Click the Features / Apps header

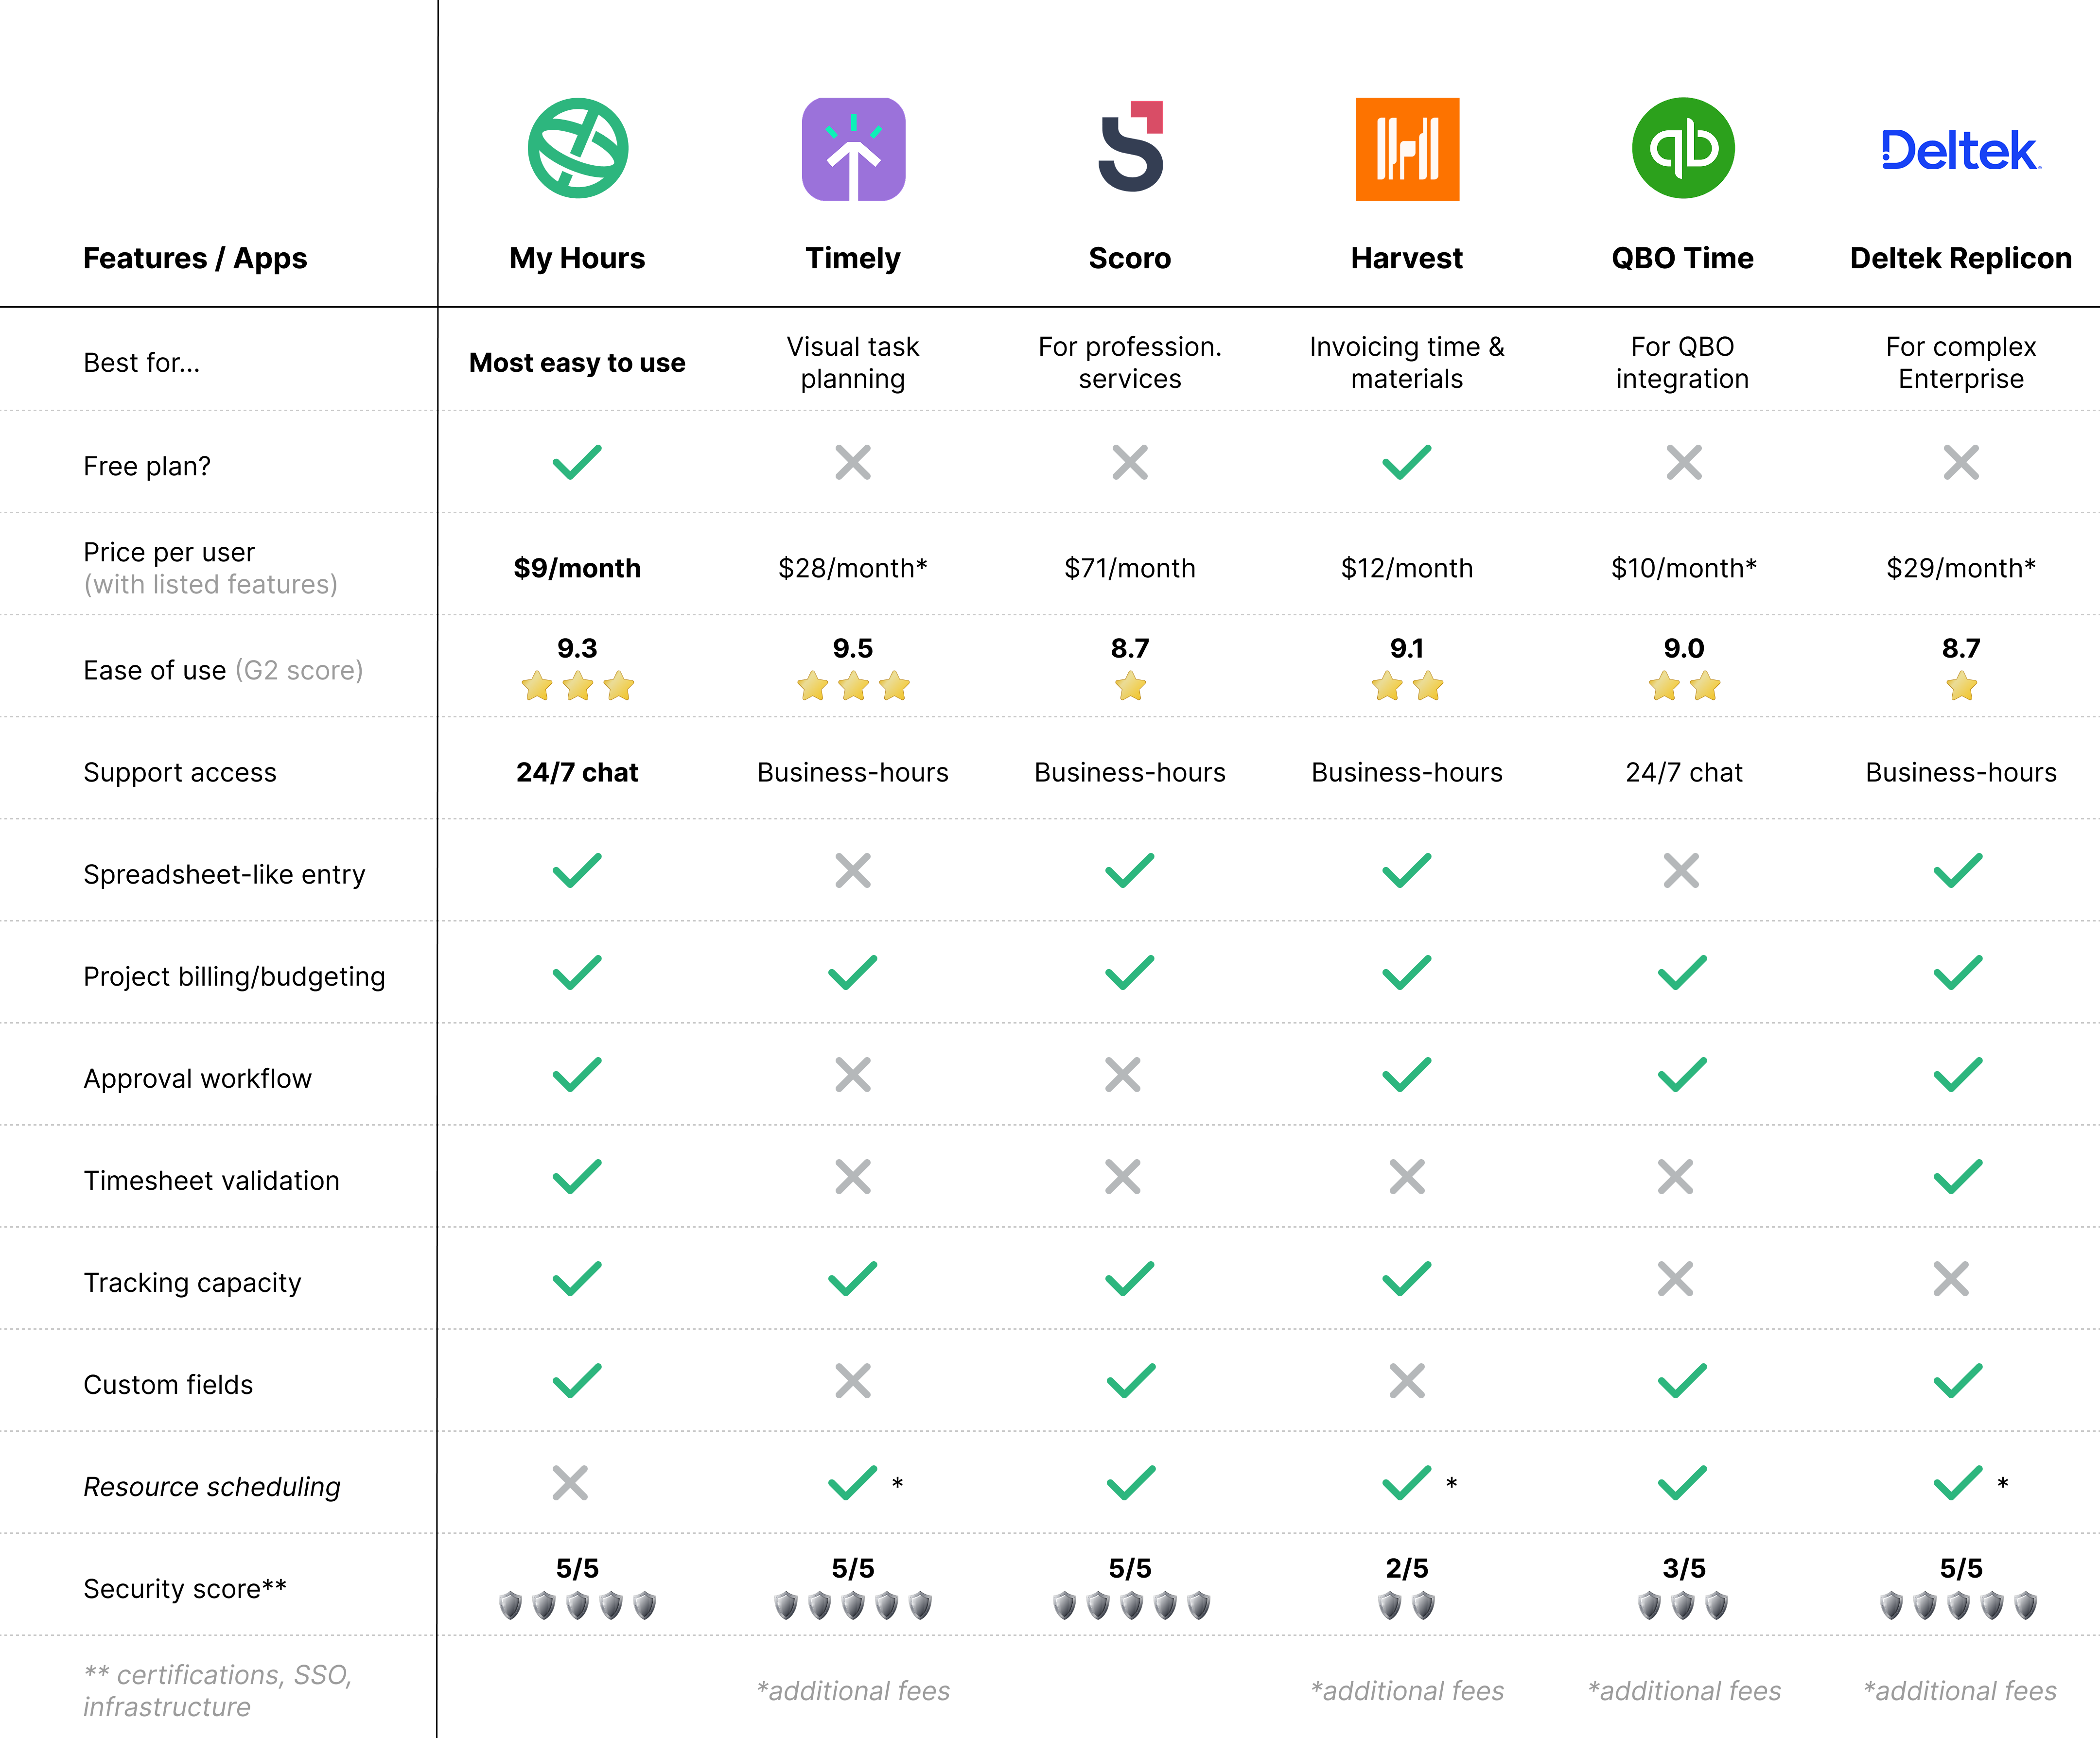(195, 258)
